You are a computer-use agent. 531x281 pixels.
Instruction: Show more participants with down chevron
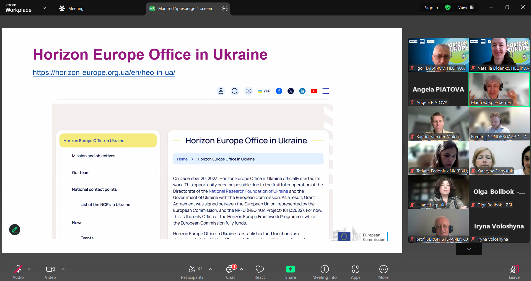pos(469,249)
